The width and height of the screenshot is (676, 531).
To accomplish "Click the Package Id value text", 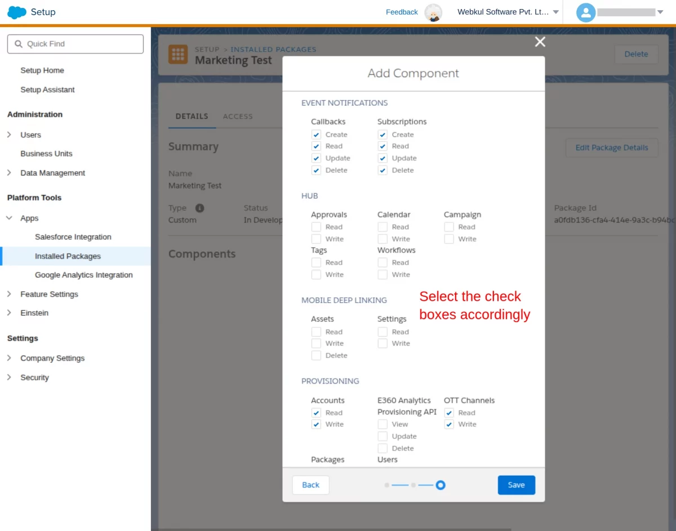I will [x=615, y=220].
